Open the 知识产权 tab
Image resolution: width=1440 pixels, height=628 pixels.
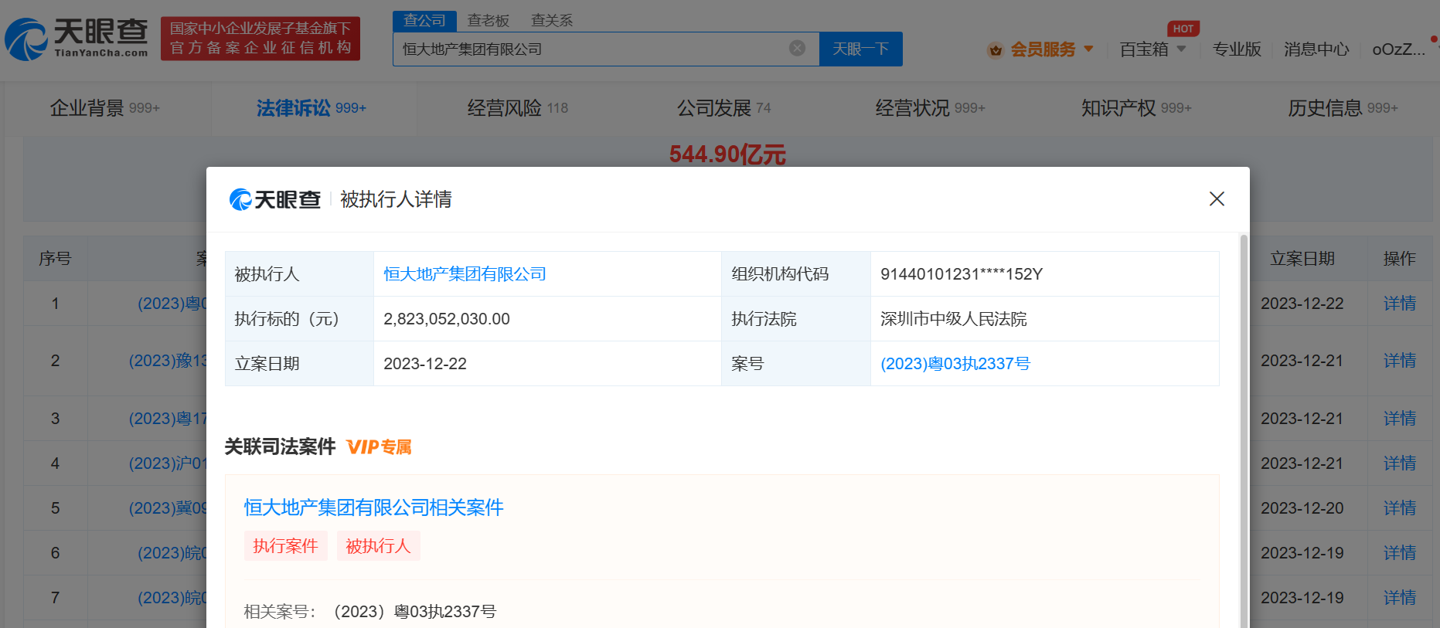coord(1136,108)
